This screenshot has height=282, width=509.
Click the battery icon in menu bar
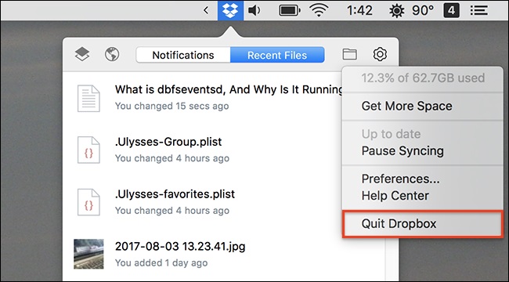coord(290,10)
